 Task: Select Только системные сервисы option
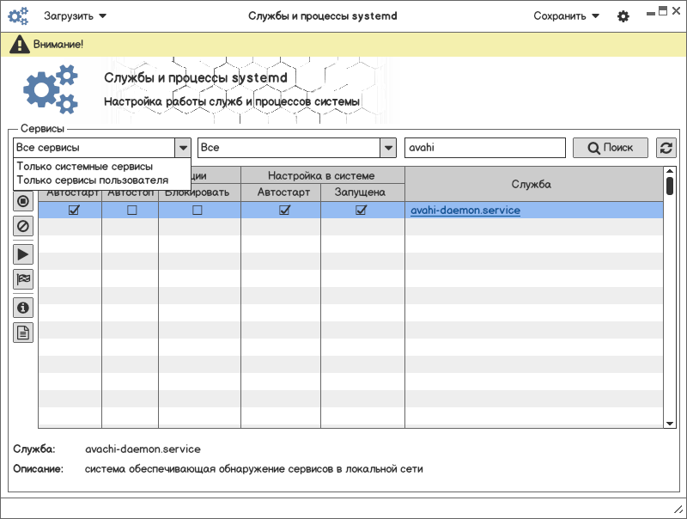84,166
